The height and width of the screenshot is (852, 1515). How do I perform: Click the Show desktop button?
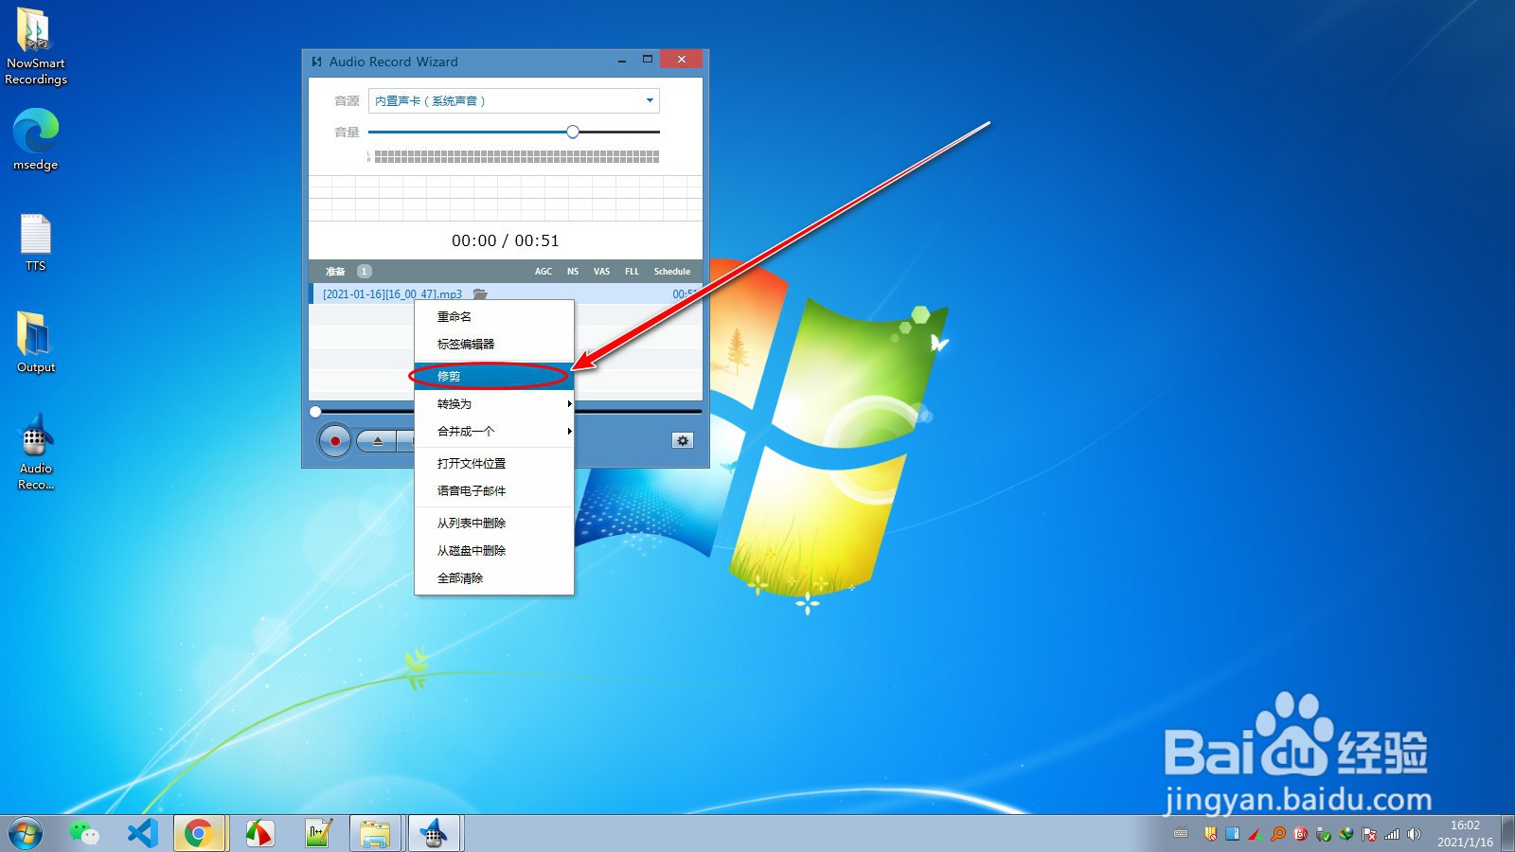tap(1507, 834)
